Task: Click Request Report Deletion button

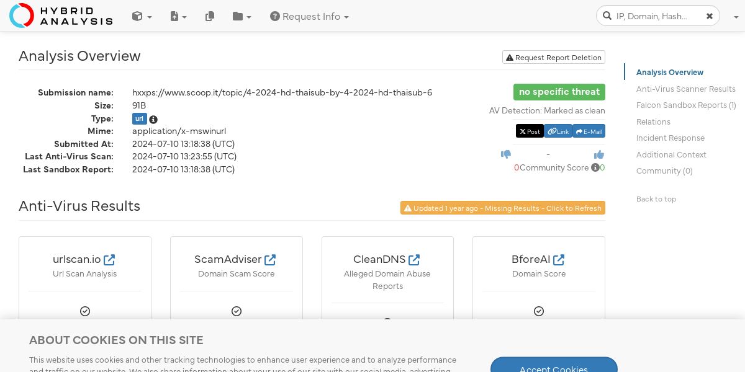Action: [x=554, y=57]
